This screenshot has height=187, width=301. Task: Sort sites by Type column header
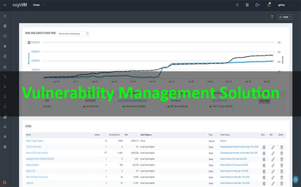[210, 135]
